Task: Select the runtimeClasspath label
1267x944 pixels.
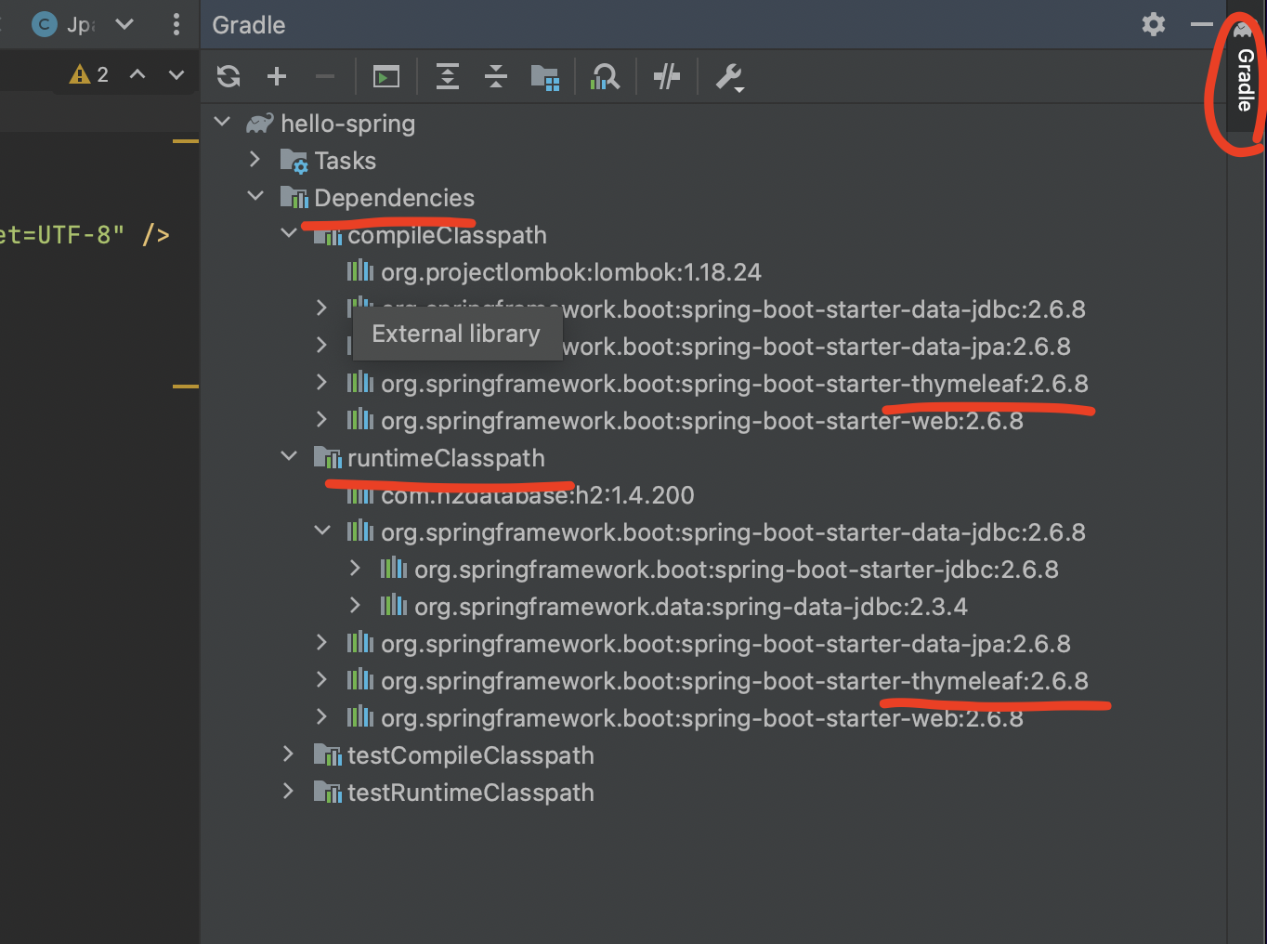Action: 447,458
